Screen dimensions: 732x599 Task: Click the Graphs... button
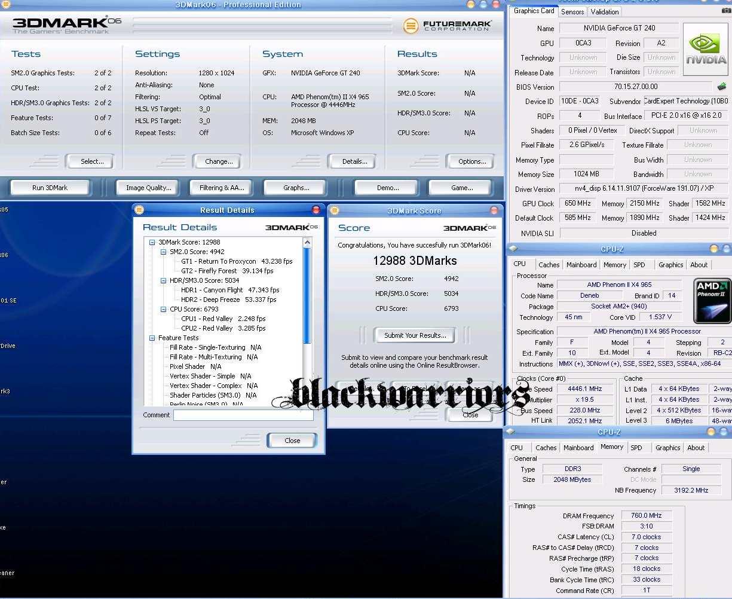pyautogui.click(x=296, y=188)
